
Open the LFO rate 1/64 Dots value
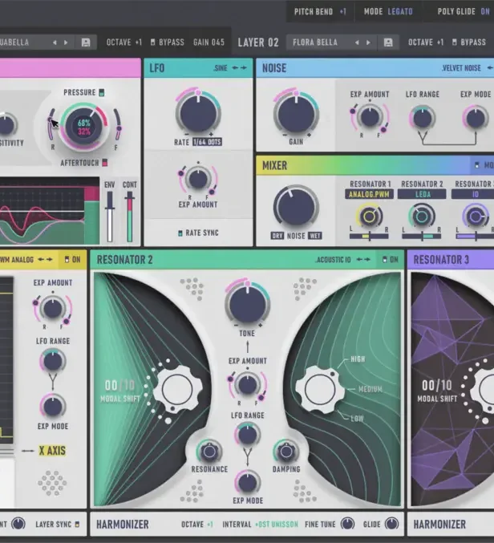[x=207, y=142]
